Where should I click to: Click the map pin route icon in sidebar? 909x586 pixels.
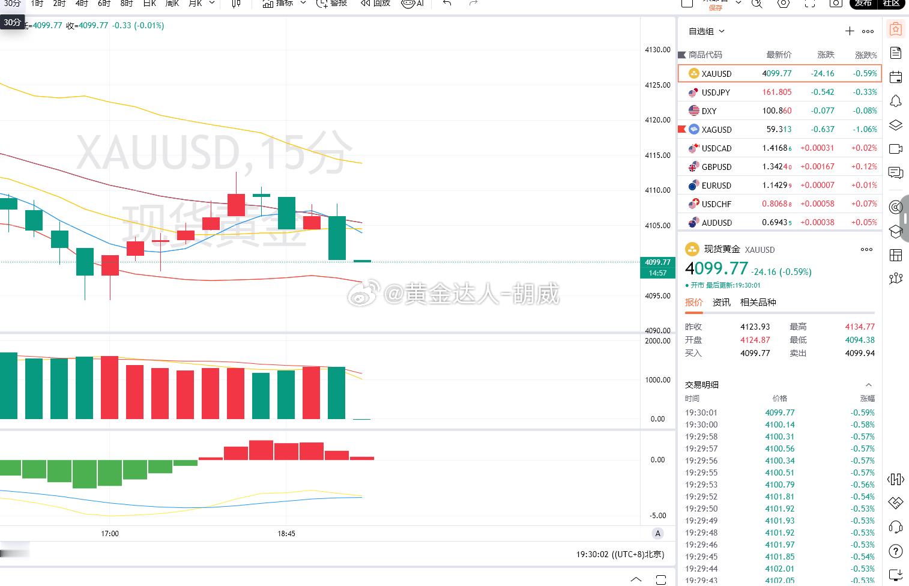895,278
